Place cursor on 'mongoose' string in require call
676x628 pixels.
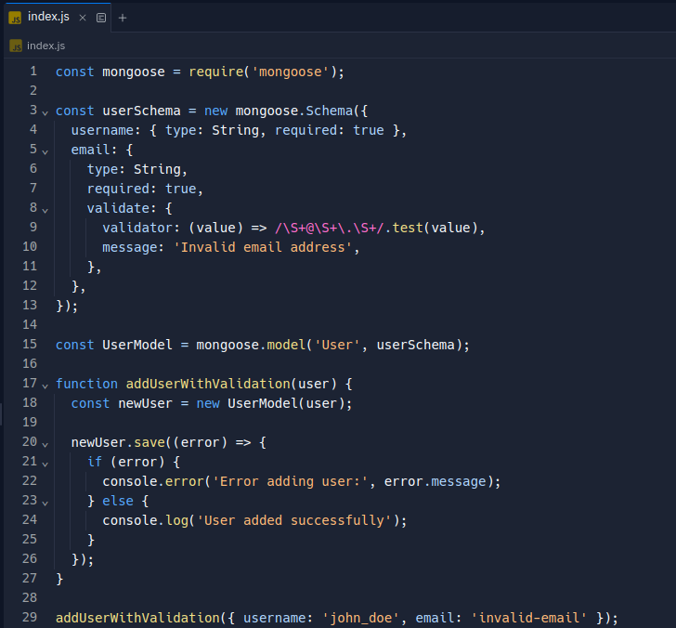click(x=290, y=72)
